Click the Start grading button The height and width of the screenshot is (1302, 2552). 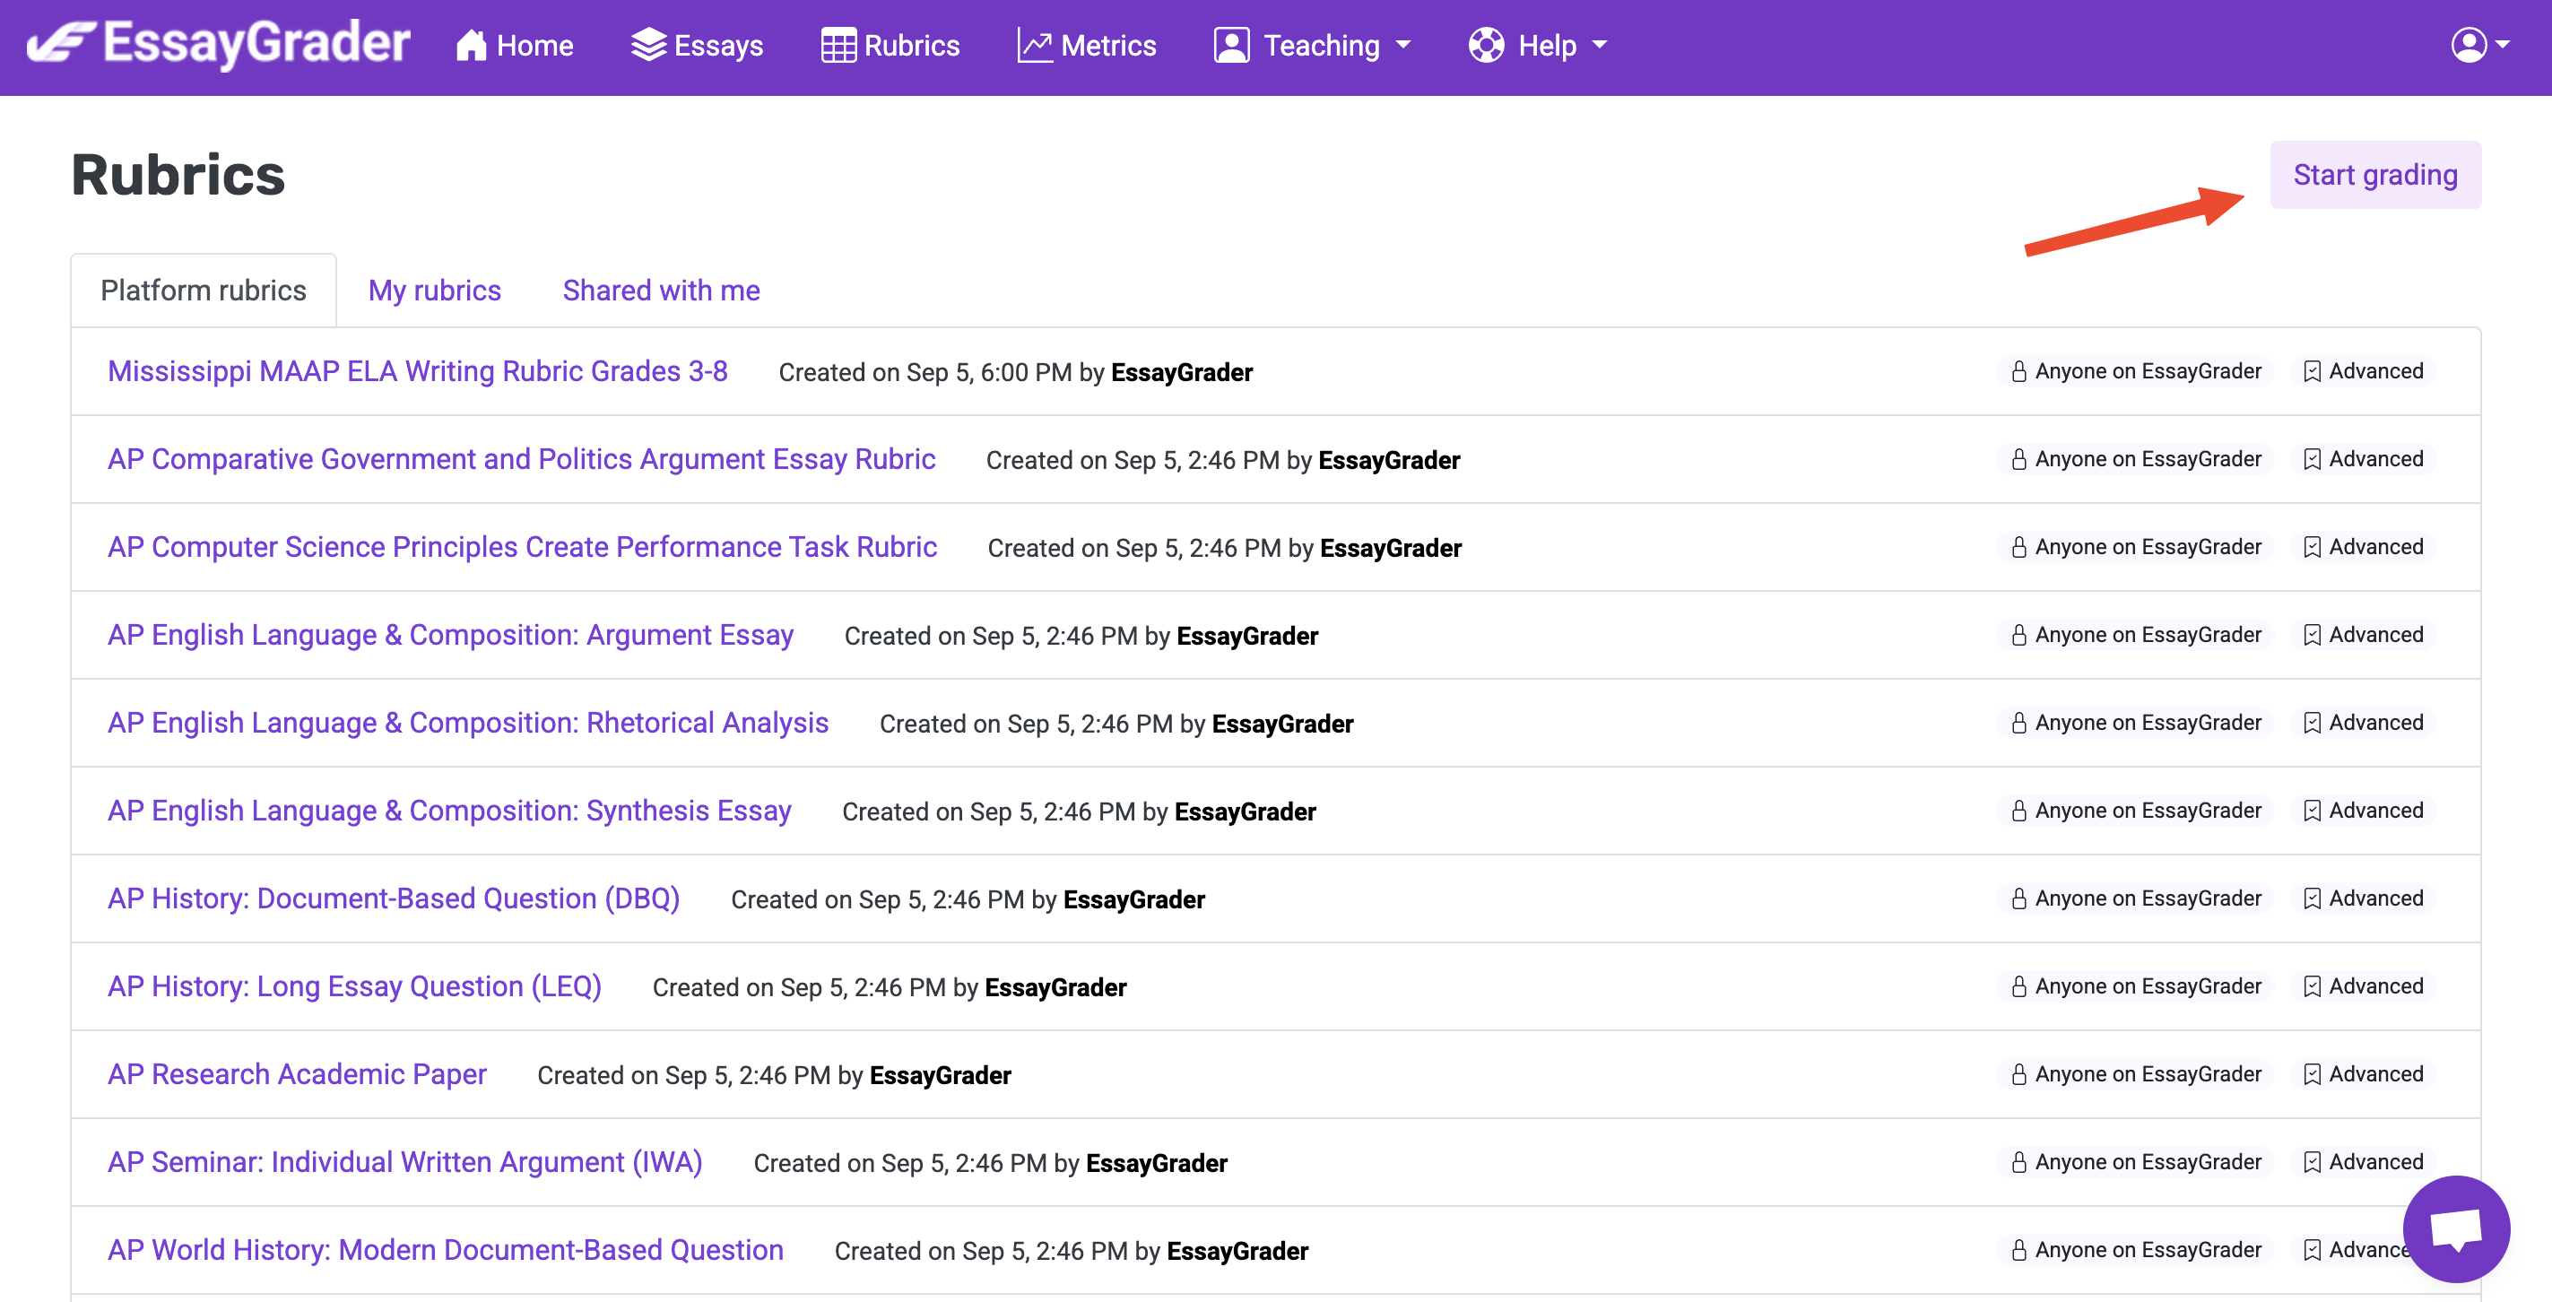click(2374, 176)
